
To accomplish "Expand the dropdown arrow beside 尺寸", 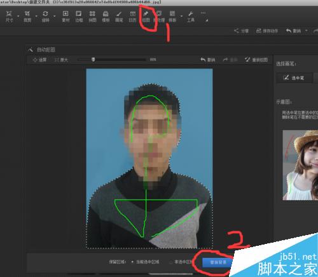I will coord(18,17).
